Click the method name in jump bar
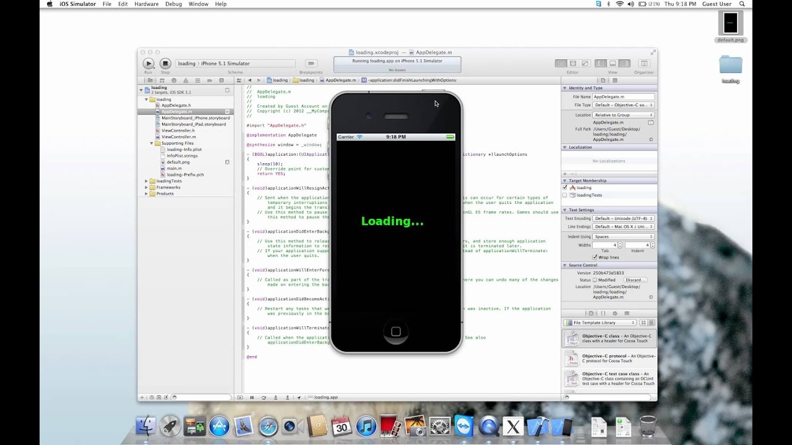Screen dimensions: 792x445 [409, 80]
